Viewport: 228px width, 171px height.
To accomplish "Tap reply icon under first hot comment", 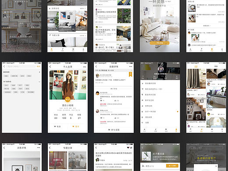I will point(101,100).
